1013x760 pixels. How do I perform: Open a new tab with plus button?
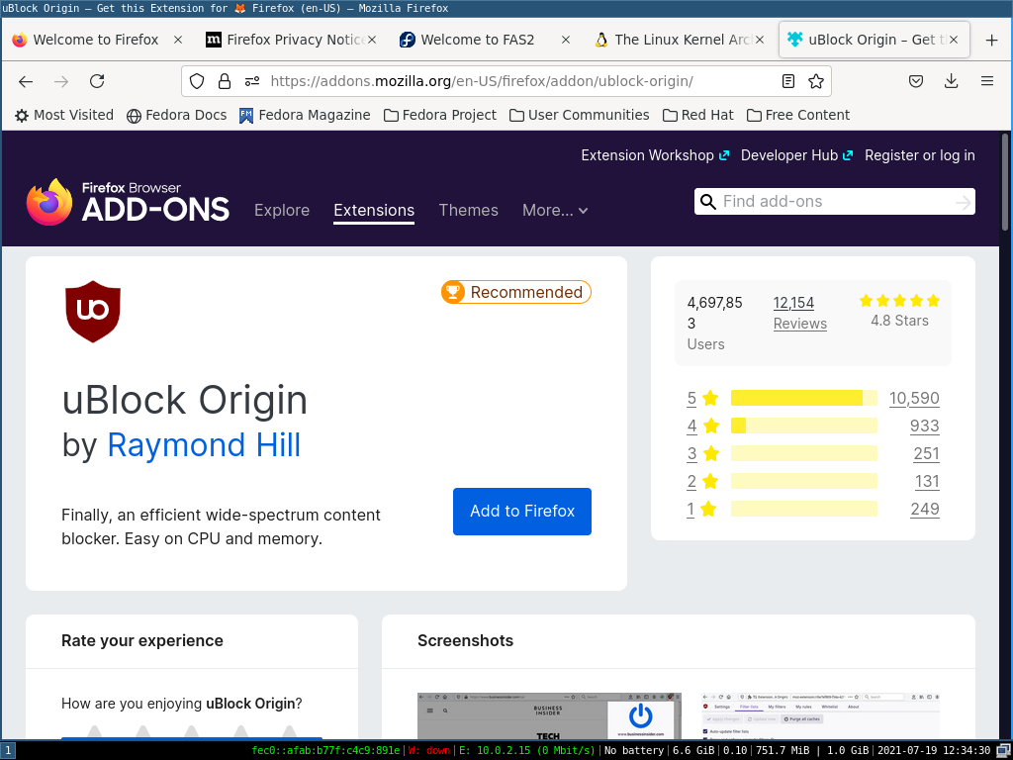click(991, 40)
